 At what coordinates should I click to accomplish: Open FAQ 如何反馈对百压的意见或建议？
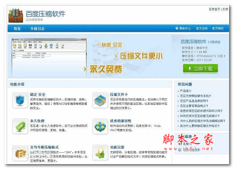pyautogui.click(x=200, y=116)
